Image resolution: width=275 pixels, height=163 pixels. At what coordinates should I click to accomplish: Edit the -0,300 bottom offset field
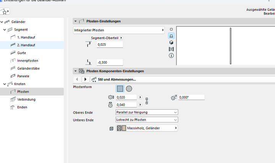tap(110, 62)
